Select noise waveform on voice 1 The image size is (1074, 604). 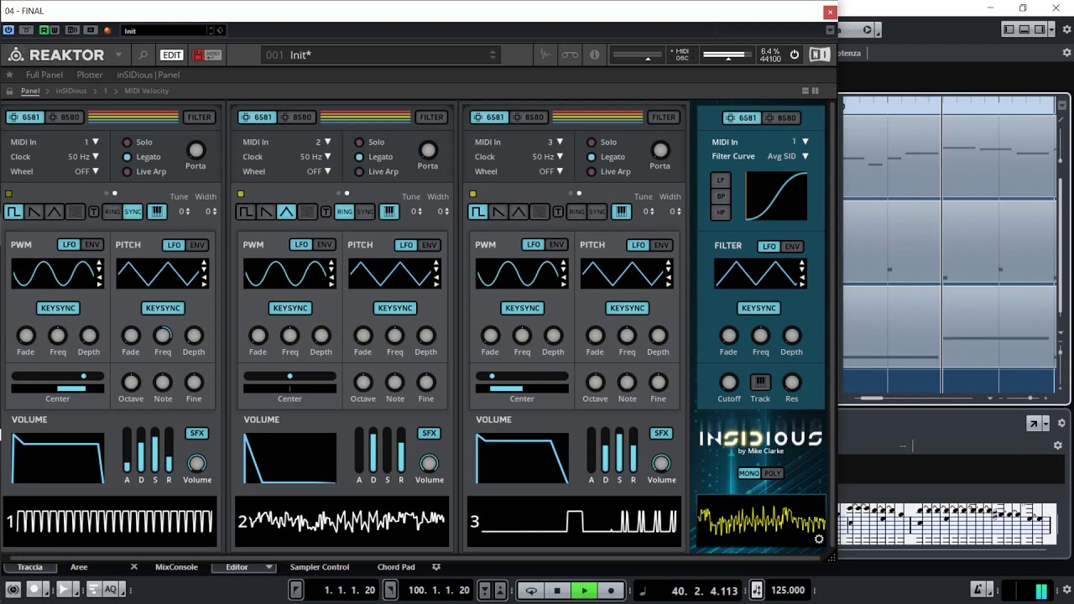point(75,211)
